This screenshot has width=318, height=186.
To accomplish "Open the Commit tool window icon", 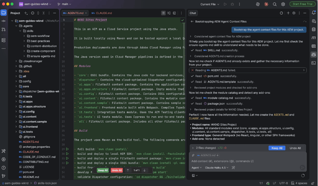I will tap(4, 21).
